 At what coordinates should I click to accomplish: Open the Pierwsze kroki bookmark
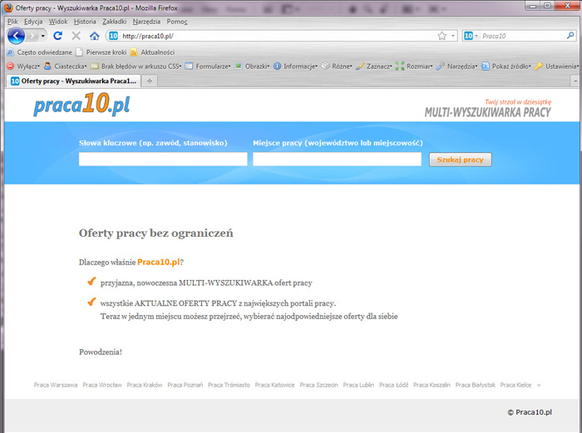101,52
